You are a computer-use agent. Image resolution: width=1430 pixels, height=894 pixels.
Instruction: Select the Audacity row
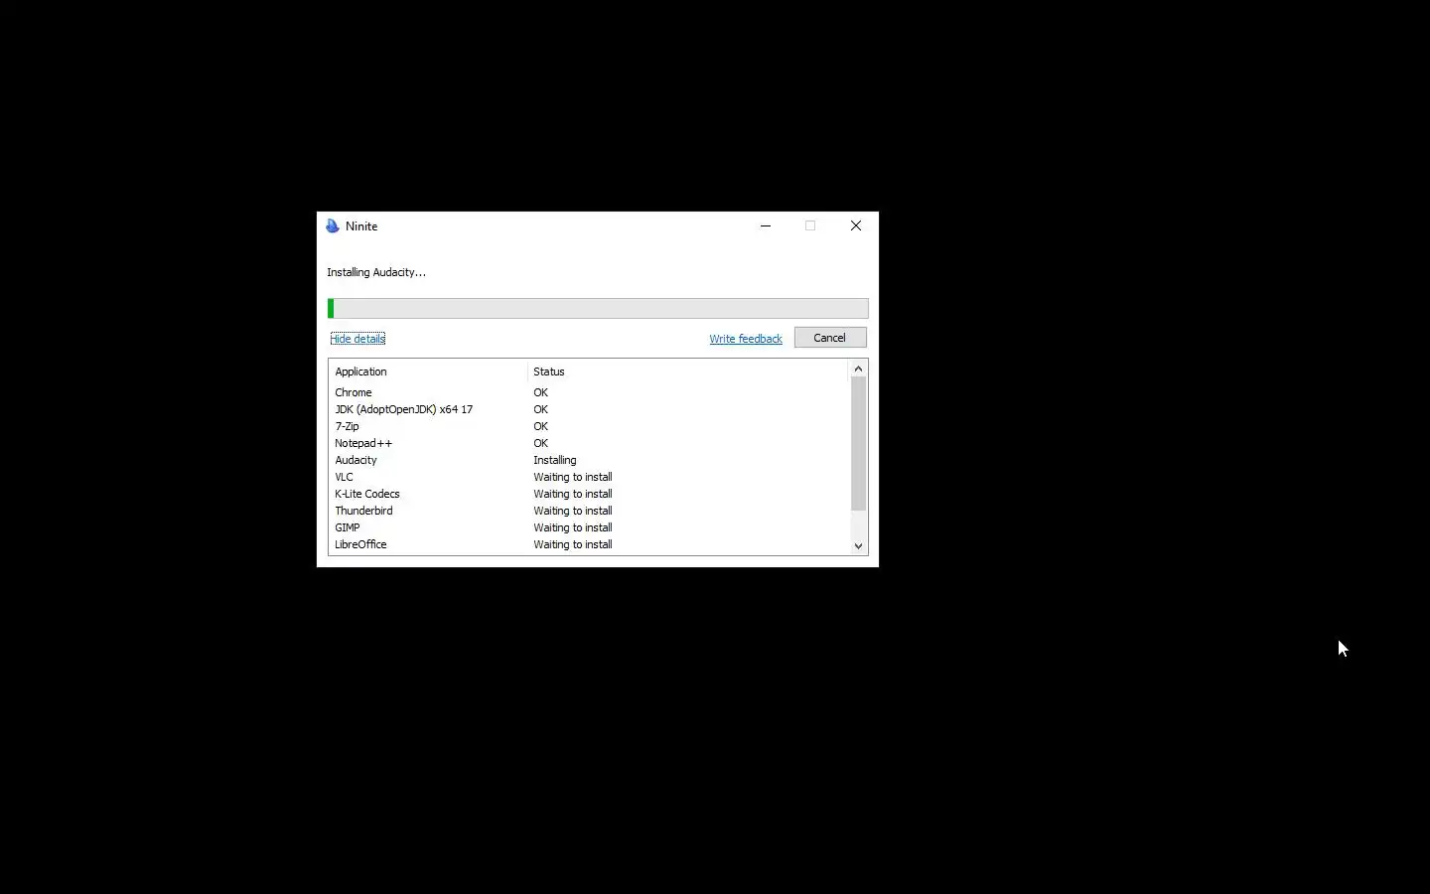point(590,460)
